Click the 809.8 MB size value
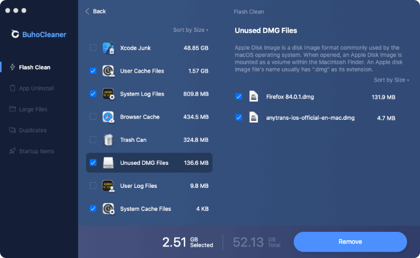This screenshot has height=258, width=420. coord(196,94)
